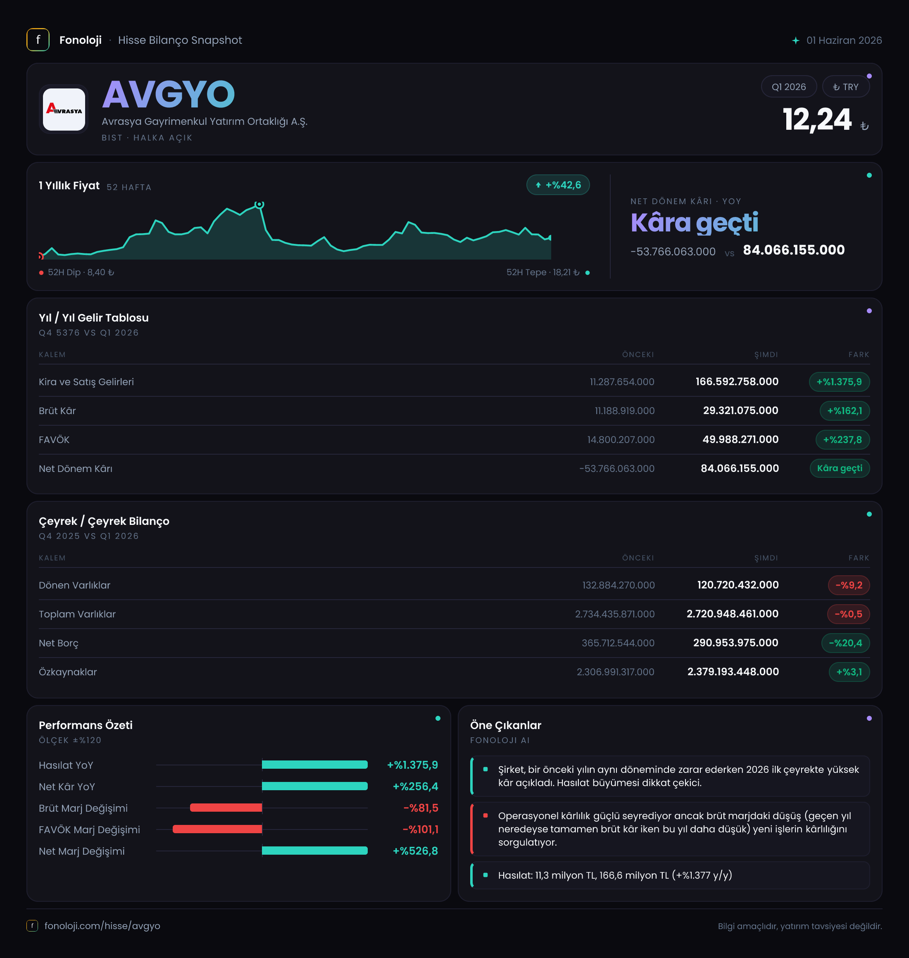Click the Net Kâr YoY performance bar

click(x=314, y=786)
